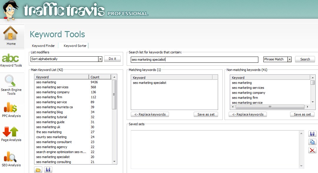Select the Keyword Sorter tab

75,46
